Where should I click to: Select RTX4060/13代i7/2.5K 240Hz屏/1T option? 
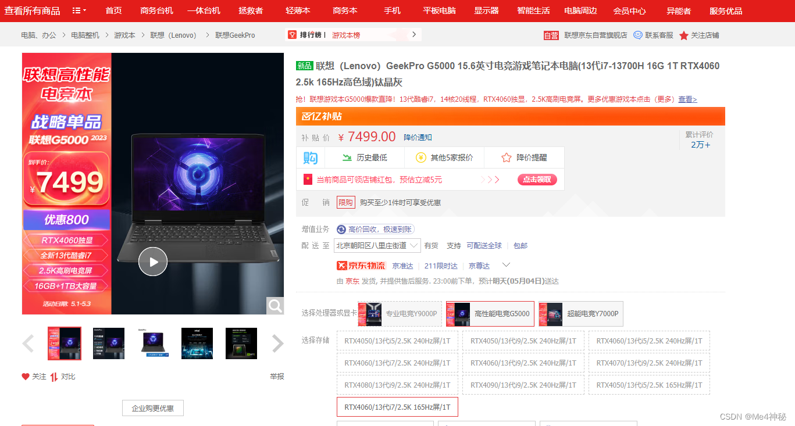(397, 363)
